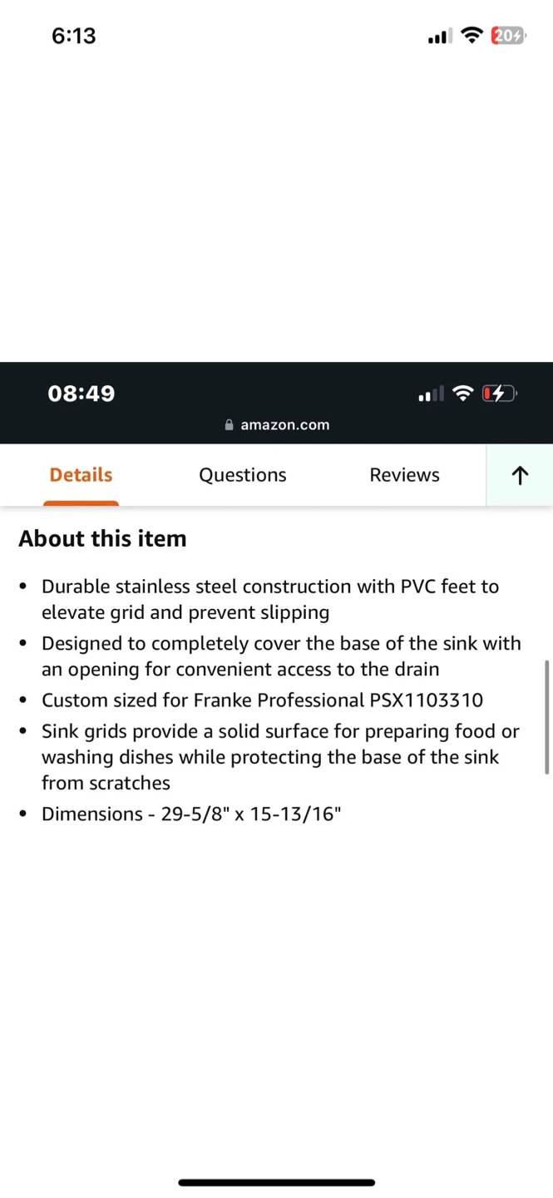Tap the amazon.com address text
Screen dimensions: 553x1198
(x=284, y=425)
